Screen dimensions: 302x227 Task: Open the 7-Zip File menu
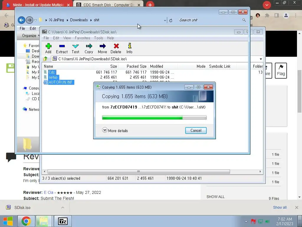point(46,38)
